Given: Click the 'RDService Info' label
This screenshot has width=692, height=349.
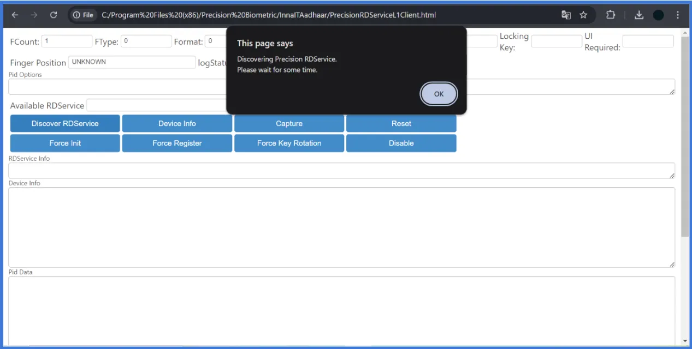Looking at the screenshot, I should [x=29, y=158].
